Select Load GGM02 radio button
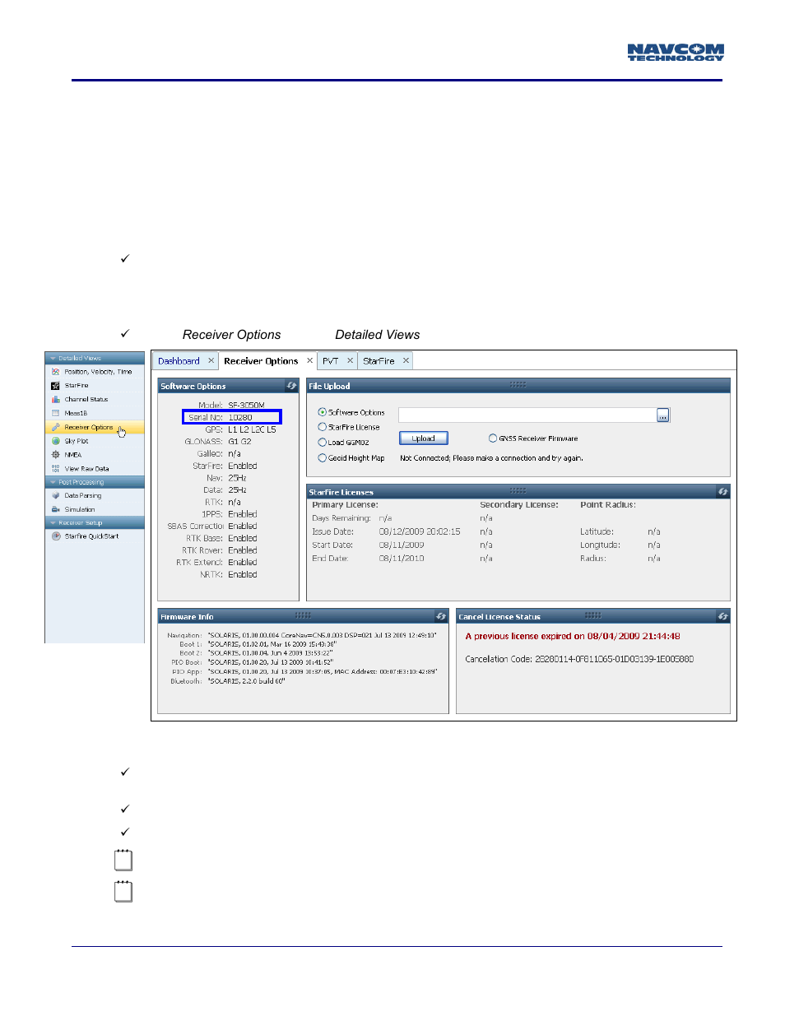Viewport: 785px width, 1016px height. (x=323, y=443)
